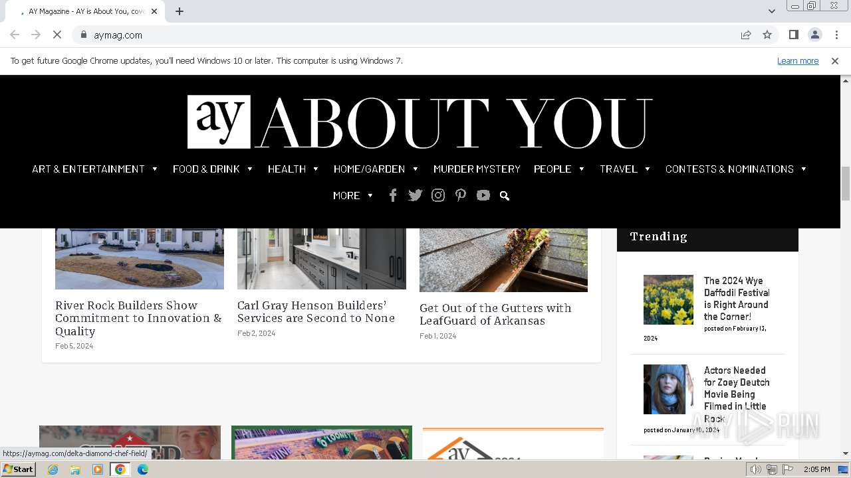Click the page vertical scrollbar thumb
Viewport: 851px width, 478px height.
(846, 183)
